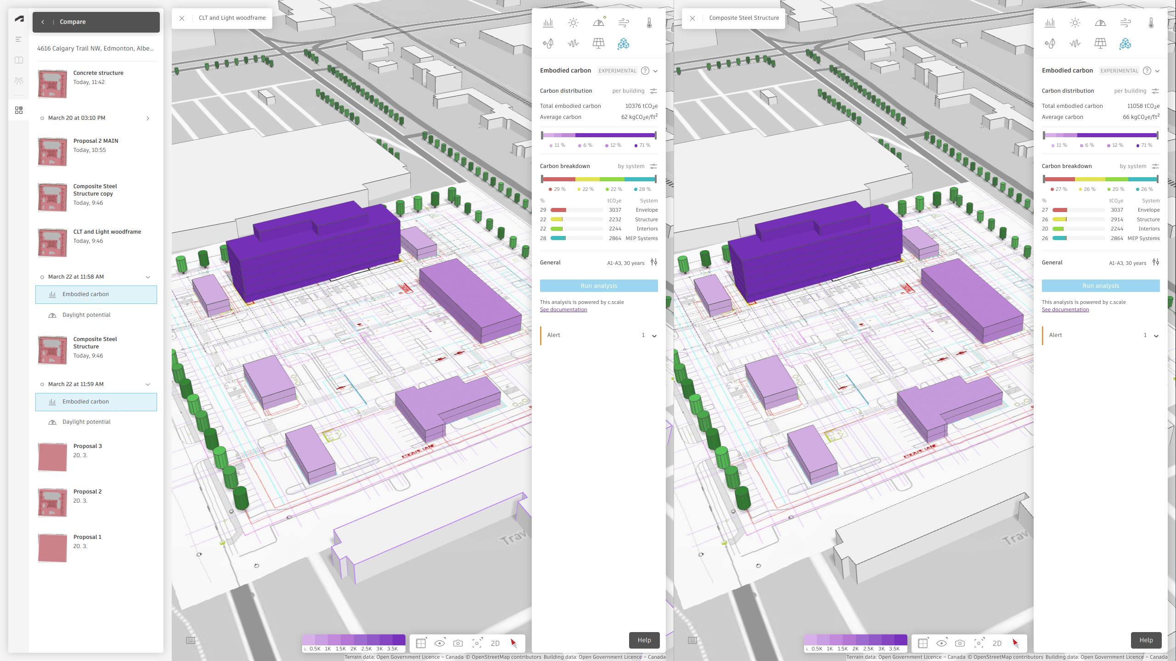This screenshot has height=661, width=1176.
Task: Switch the left viewport to 2D mode
Action: click(495, 643)
